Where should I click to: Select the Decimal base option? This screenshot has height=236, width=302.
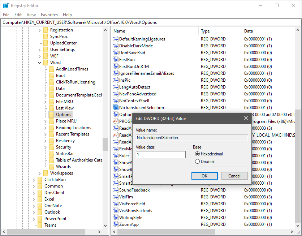pos(205,162)
